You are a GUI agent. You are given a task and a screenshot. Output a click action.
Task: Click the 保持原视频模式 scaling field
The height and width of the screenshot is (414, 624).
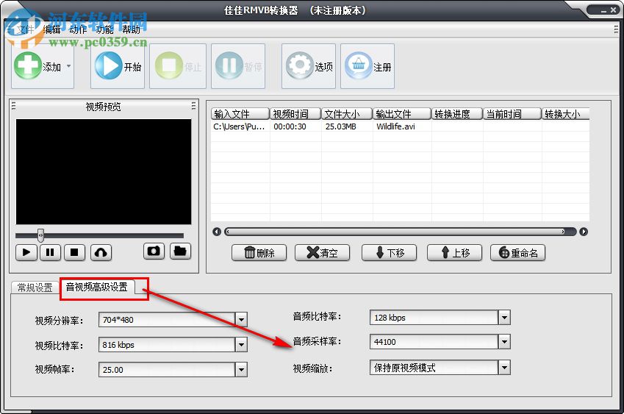tap(434, 368)
